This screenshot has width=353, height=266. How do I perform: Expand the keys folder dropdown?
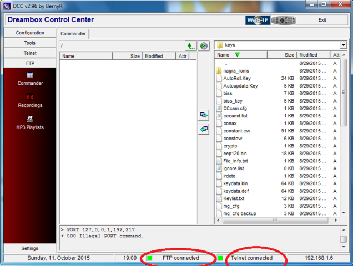[343, 45]
